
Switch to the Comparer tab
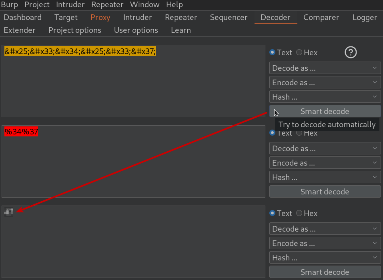point(321,17)
